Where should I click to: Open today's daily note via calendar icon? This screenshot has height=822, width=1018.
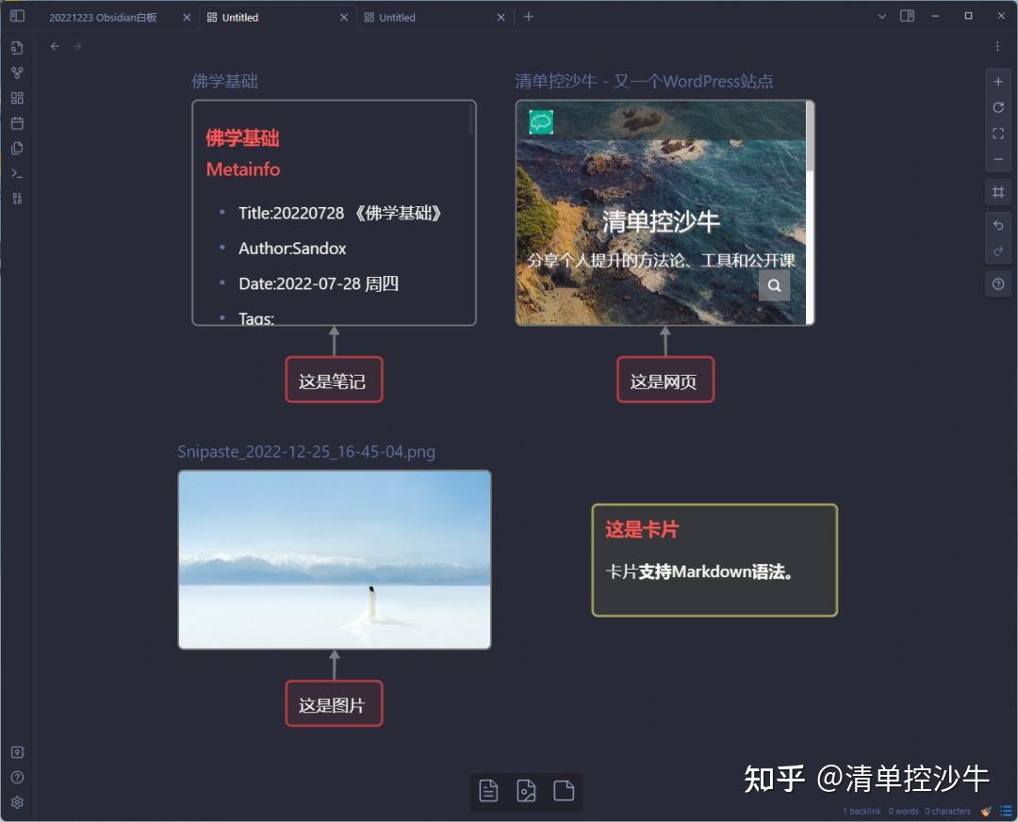tap(17, 122)
